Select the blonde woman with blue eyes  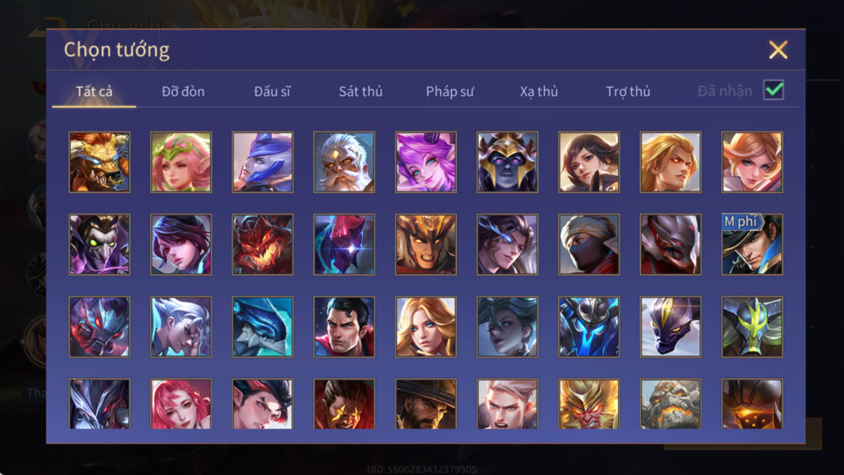pyautogui.click(x=426, y=327)
